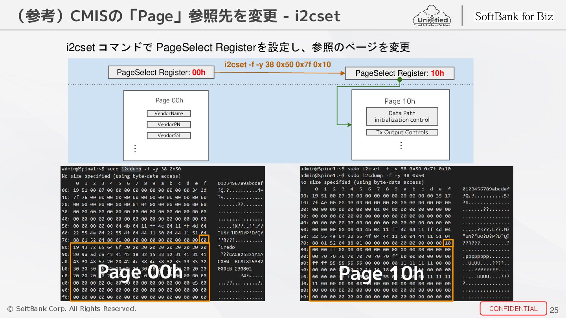This screenshot has height=318, width=566.
Task: Click row label '80:' in the right terminal
Action: 305,249
